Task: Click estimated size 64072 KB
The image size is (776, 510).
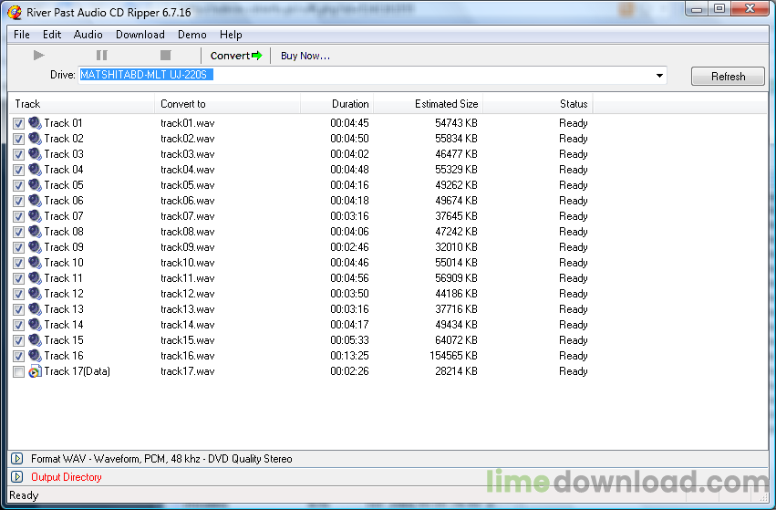Action: [456, 340]
